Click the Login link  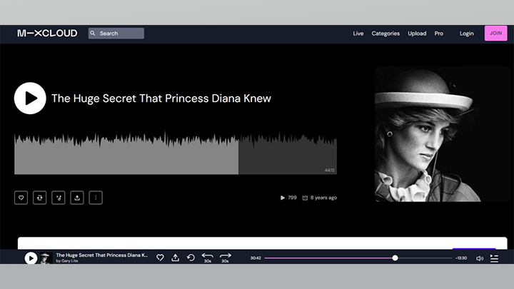coord(467,34)
